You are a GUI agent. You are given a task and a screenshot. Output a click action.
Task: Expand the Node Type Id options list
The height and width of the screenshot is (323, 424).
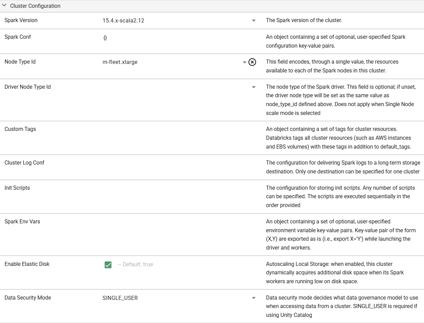tap(244, 62)
